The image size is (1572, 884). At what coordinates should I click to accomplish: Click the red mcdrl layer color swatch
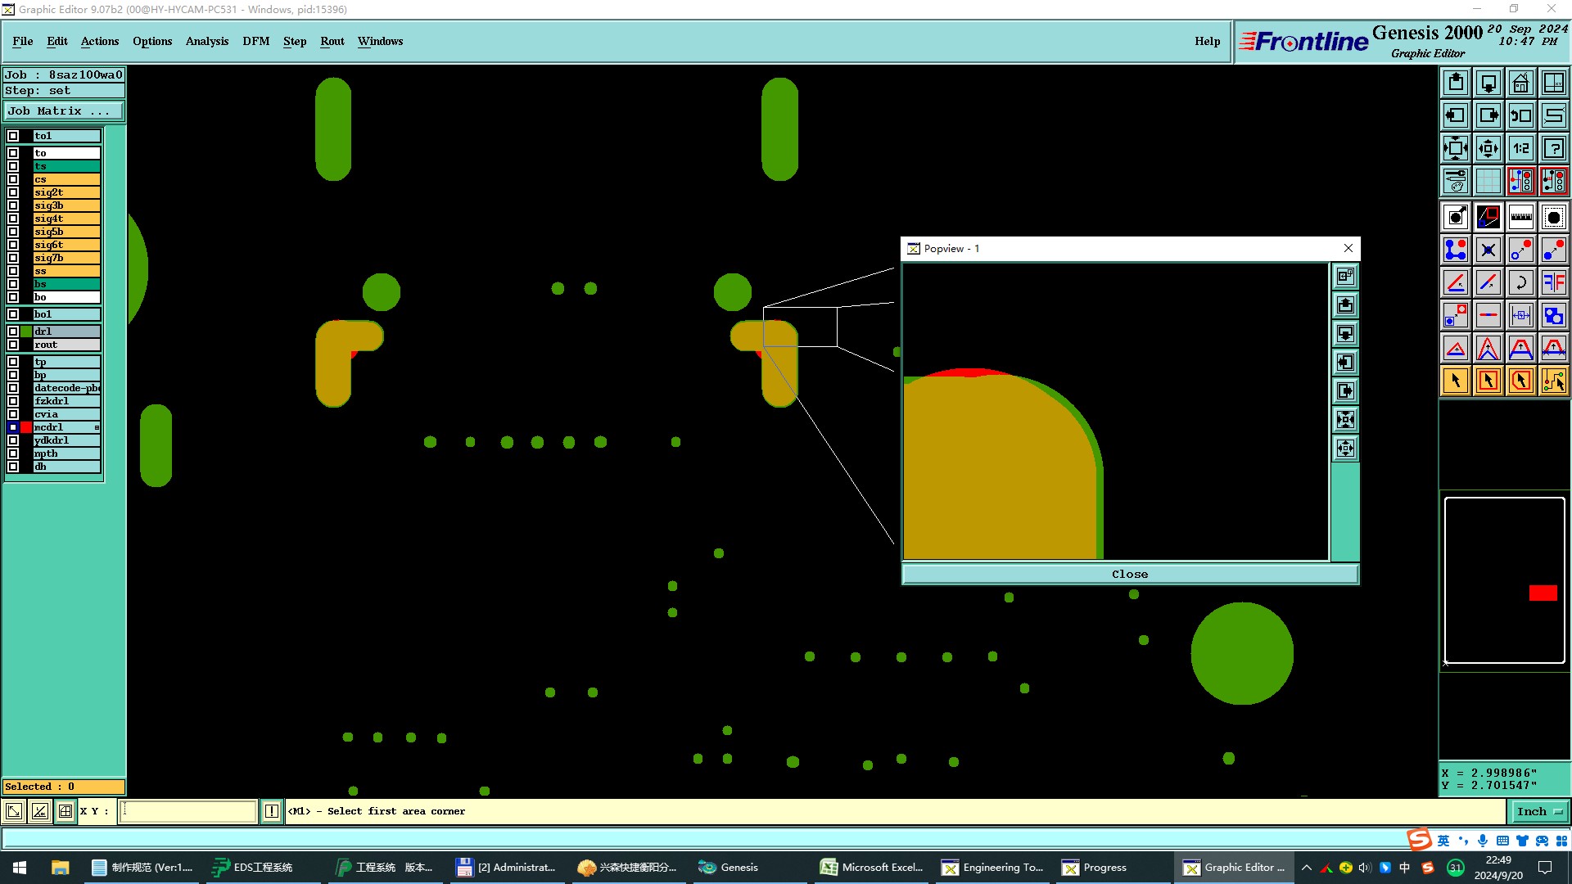(26, 427)
